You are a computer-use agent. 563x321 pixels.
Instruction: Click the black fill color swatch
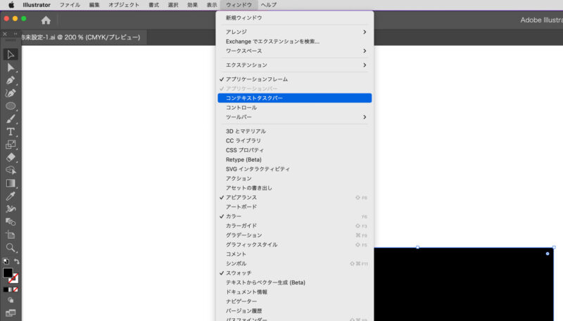coord(8,273)
